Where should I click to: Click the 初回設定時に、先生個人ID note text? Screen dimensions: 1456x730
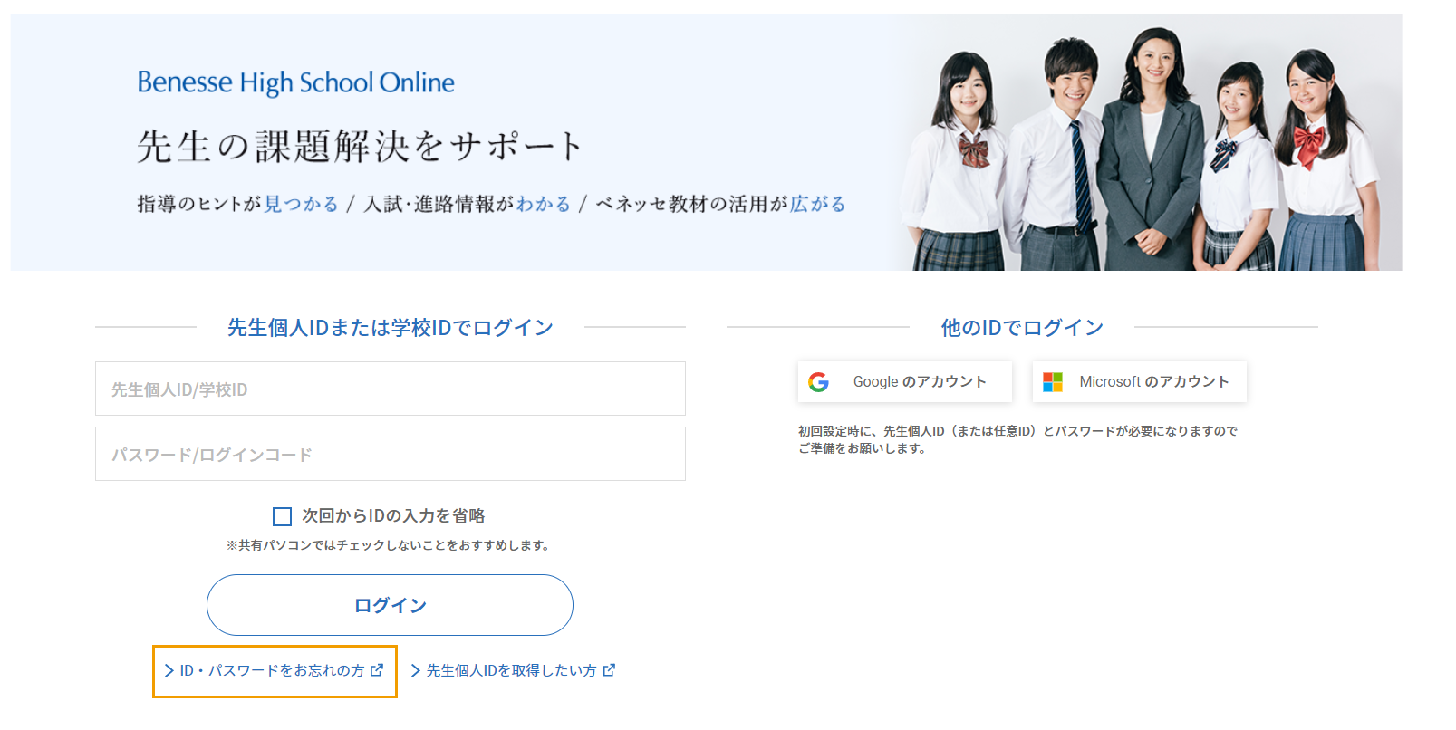pyautogui.click(x=1017, y=439)
